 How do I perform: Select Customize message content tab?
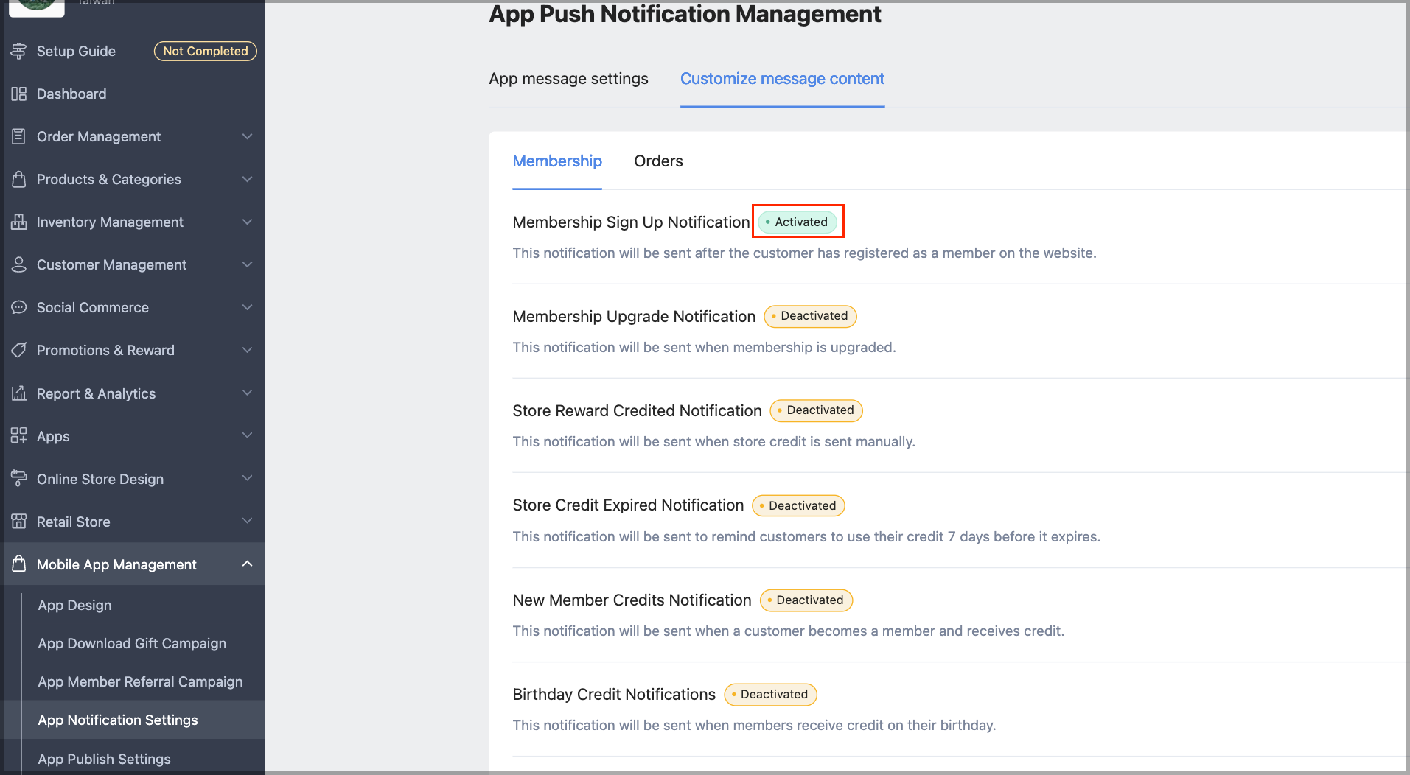(x=782, y=79)
